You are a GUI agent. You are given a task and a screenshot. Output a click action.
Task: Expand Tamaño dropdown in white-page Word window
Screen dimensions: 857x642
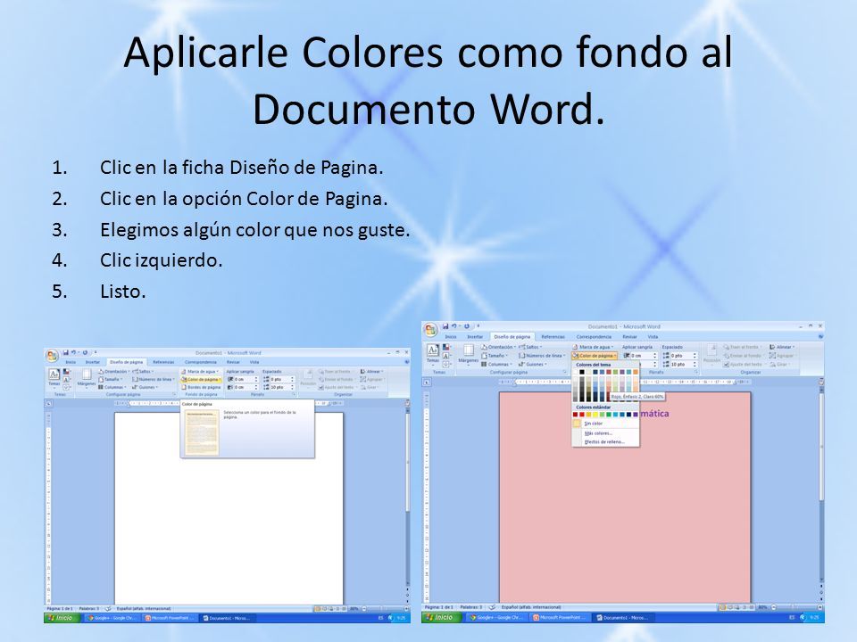[112, 379]
